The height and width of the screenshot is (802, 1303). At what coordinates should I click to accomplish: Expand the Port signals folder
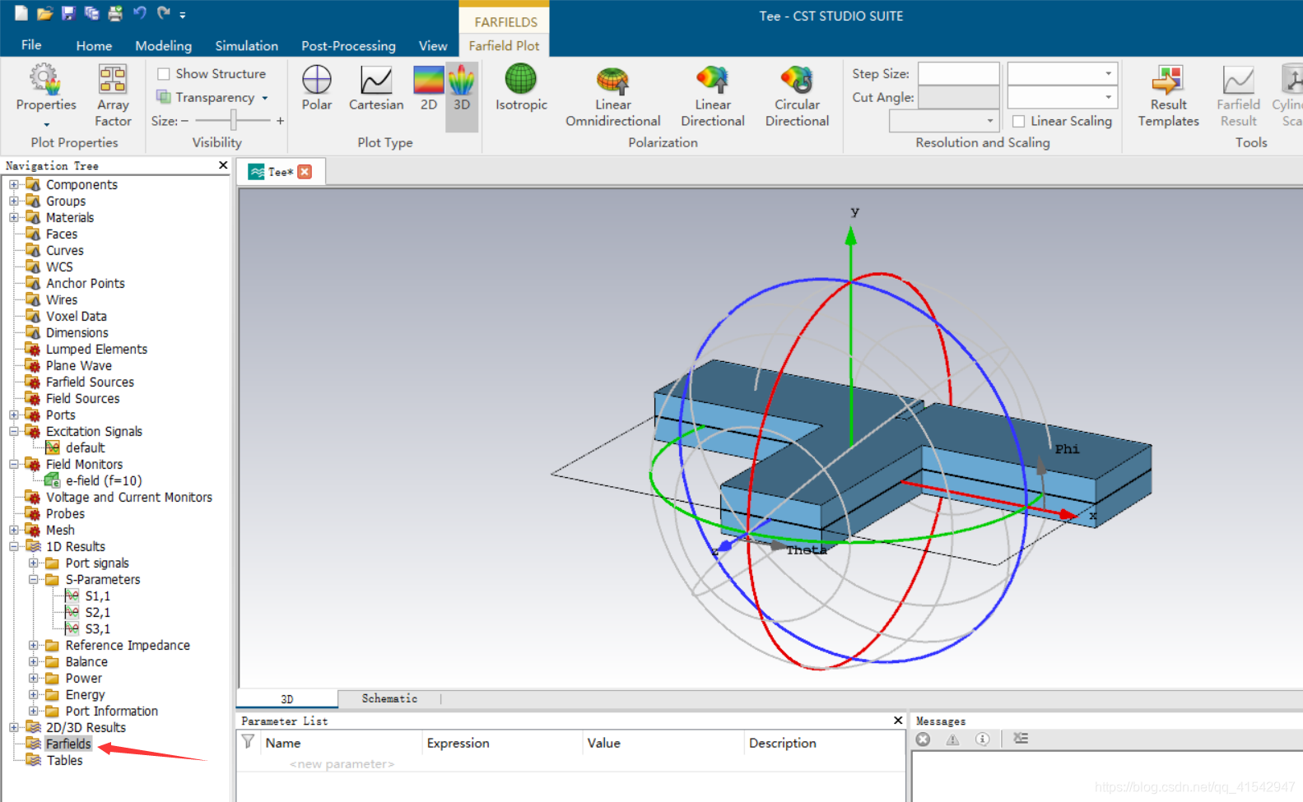pos(34,563)
